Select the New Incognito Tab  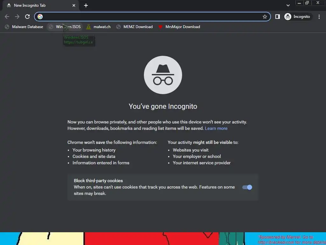point(41,5)
